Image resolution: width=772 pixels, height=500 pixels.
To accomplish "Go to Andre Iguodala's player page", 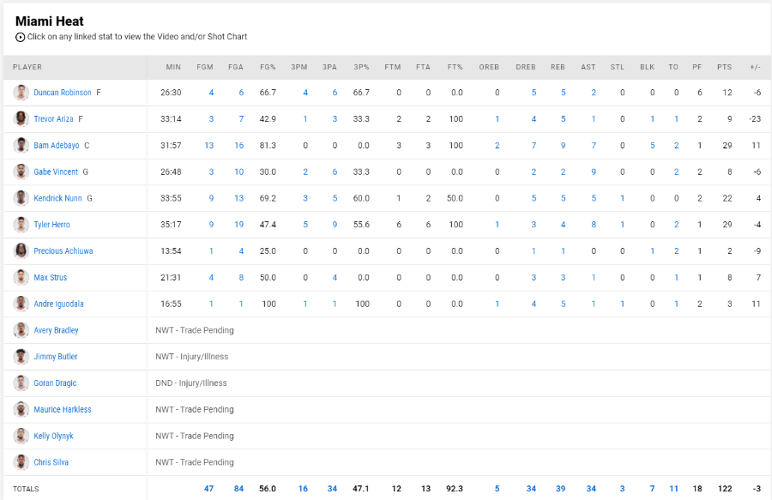I will [x=58, y=304].
